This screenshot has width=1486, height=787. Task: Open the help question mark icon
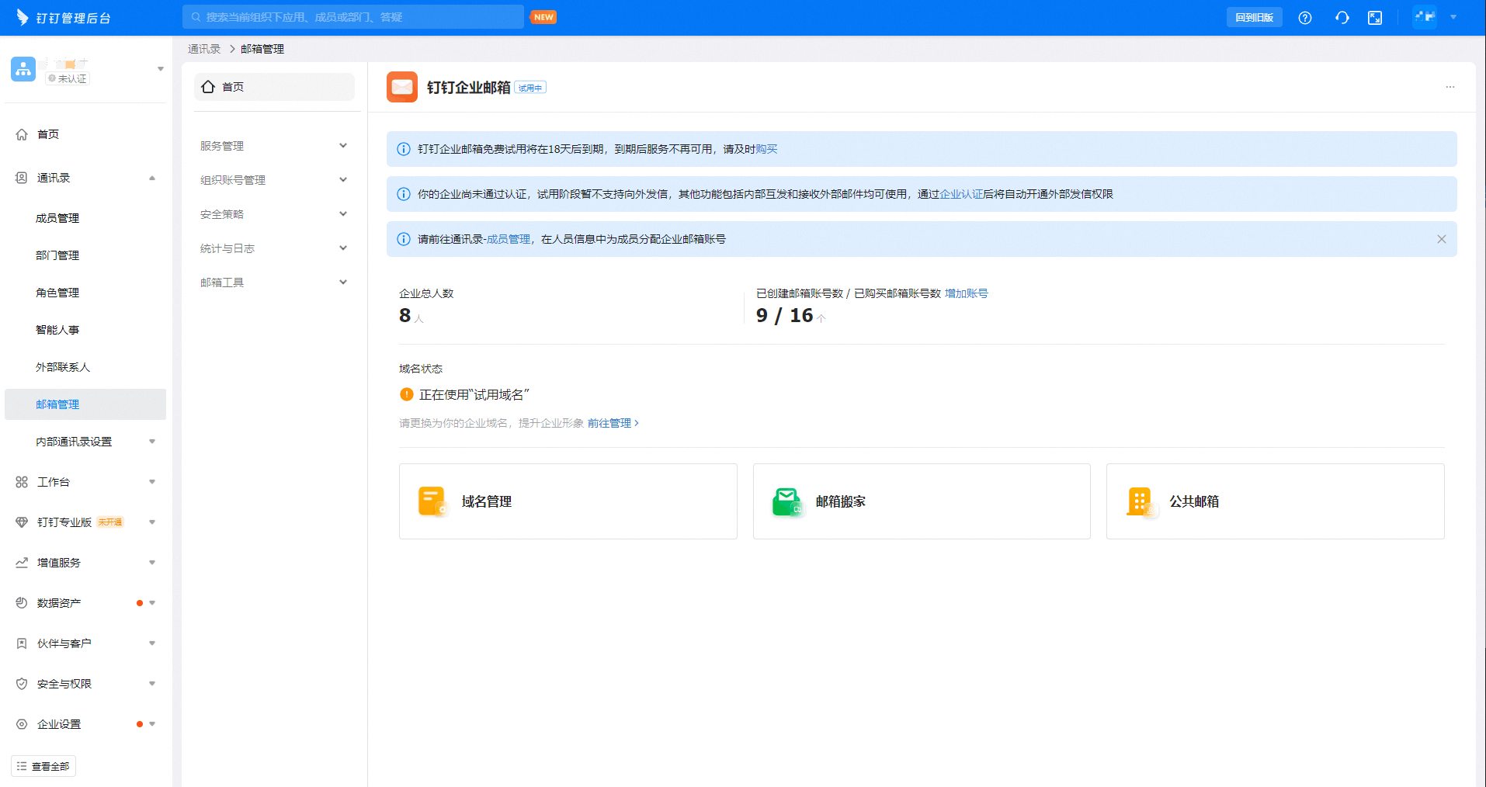pyautogui.click(x=1305, y=17)
